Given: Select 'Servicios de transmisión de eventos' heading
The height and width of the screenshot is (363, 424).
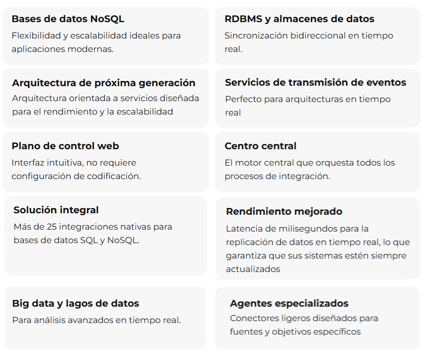Looking at the screenshot, I should [315, 83].
